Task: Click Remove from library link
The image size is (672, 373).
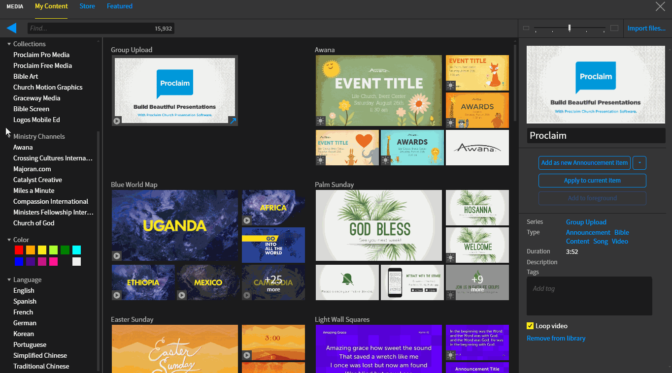Action: click(556, 338)
